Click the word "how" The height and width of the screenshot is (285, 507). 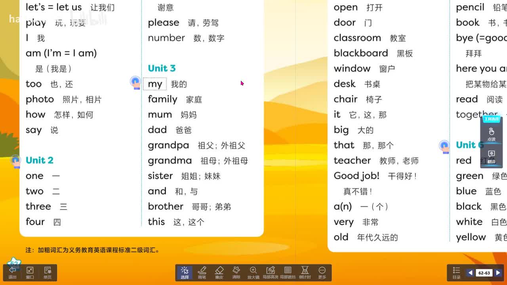point(36,114)
